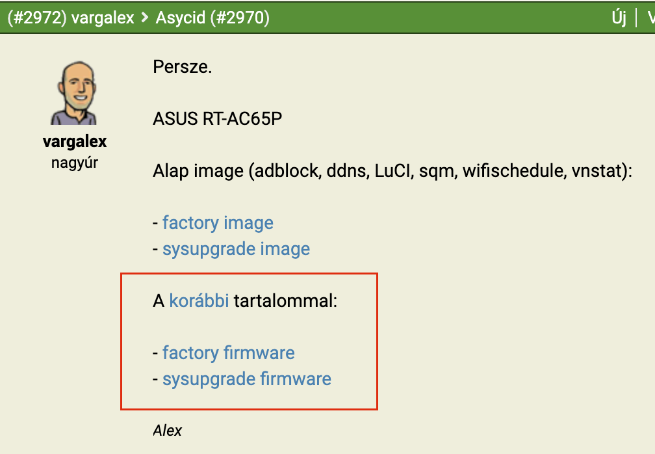655x454 pixels.
Task: Open the "sysupgrade image" download link
Action: 236,249
